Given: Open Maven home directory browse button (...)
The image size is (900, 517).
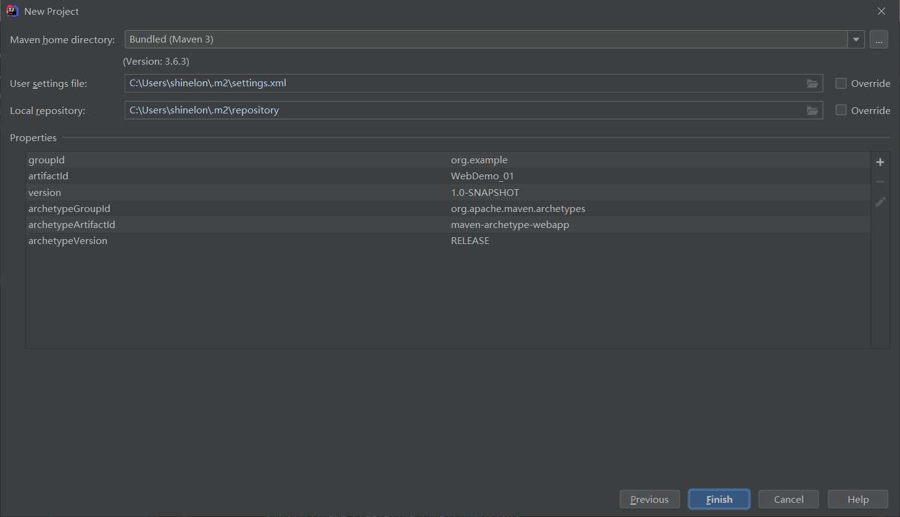Looking at the screenshot, I should point(879,39).
